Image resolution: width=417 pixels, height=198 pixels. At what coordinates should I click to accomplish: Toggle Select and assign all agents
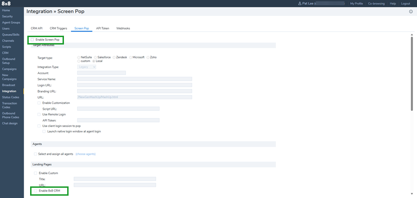35,154
